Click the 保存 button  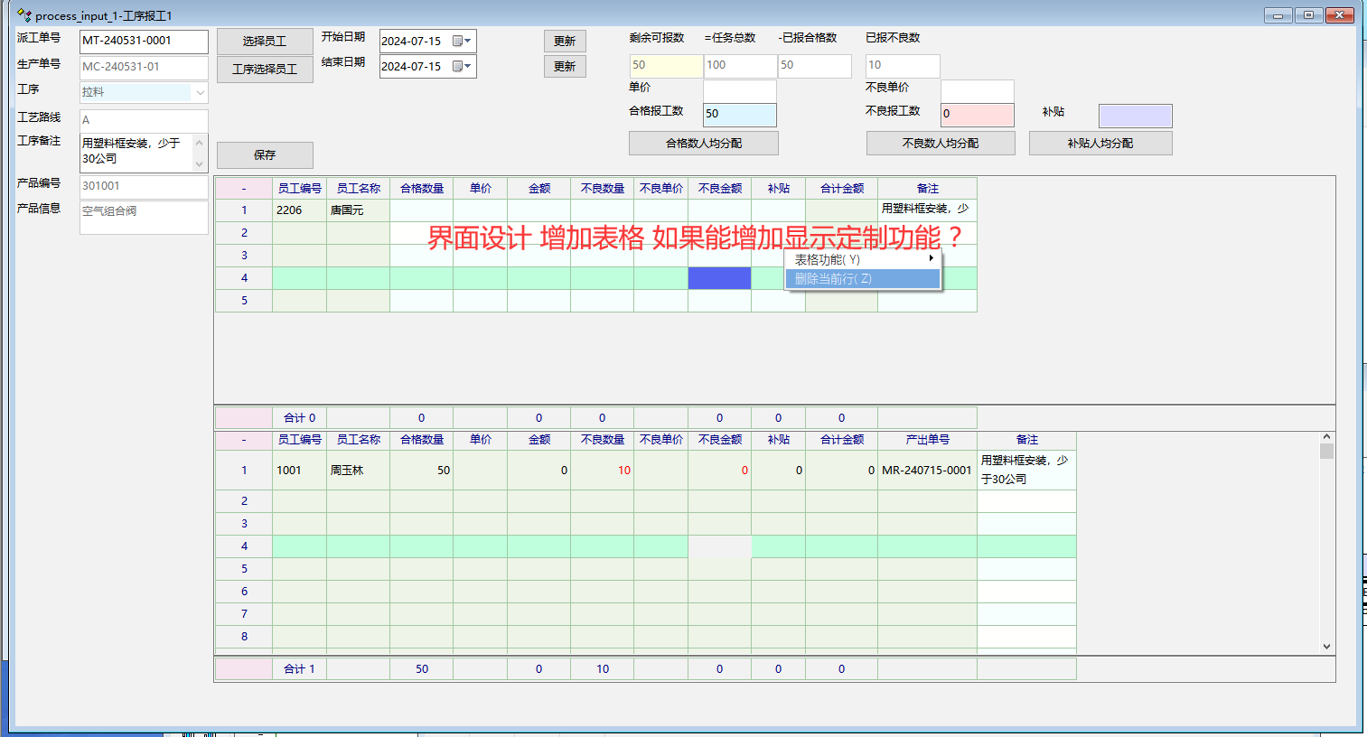click(265, 154)
